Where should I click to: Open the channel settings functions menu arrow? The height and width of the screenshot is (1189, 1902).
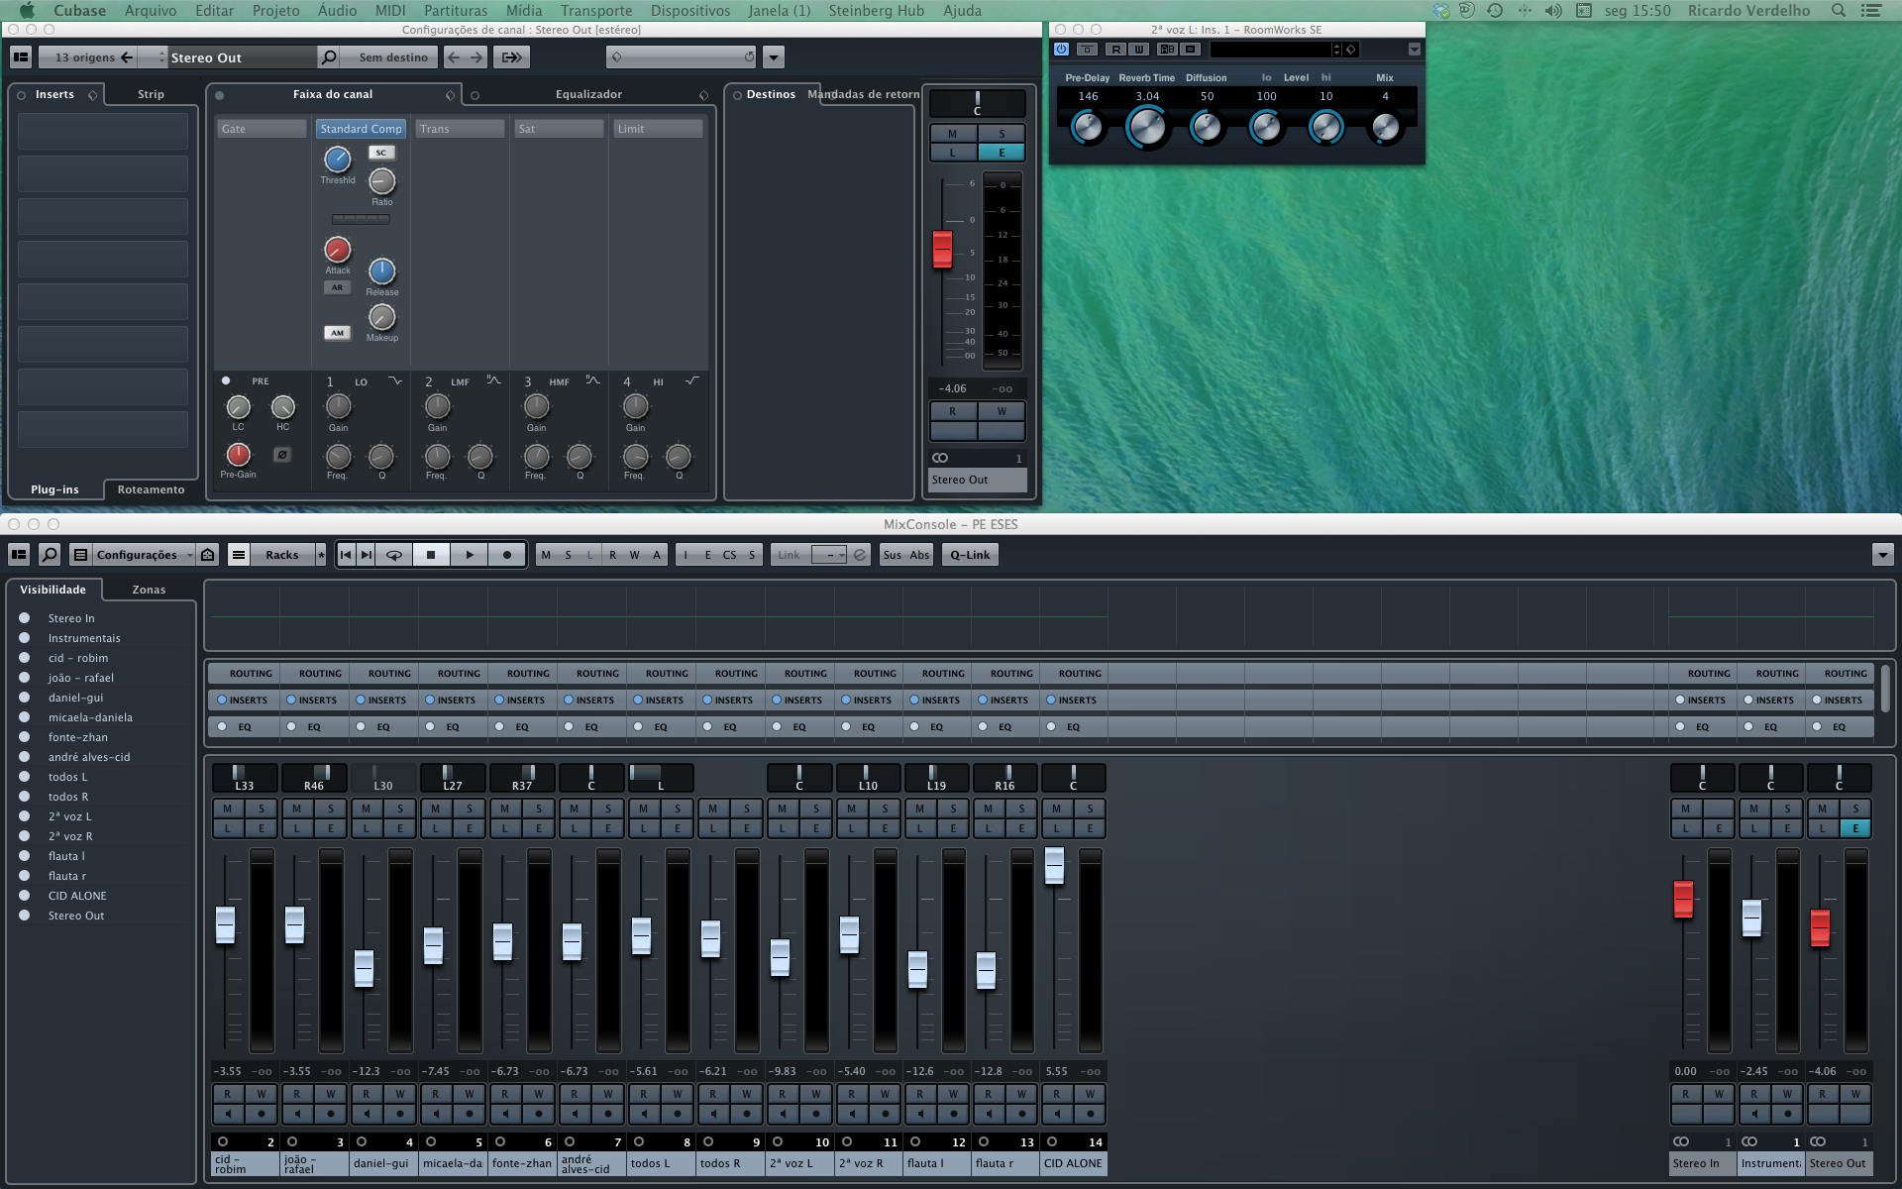coord(775,57)
